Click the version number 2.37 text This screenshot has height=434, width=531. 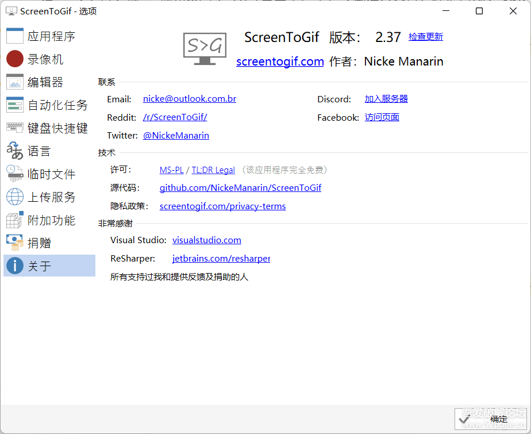click(x=388, y=37)
